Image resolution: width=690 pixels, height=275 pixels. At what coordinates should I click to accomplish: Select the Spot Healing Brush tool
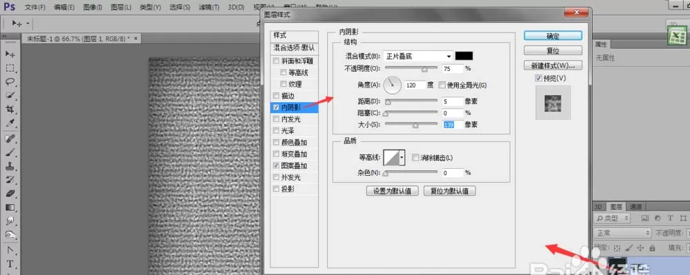coord(10,139)
